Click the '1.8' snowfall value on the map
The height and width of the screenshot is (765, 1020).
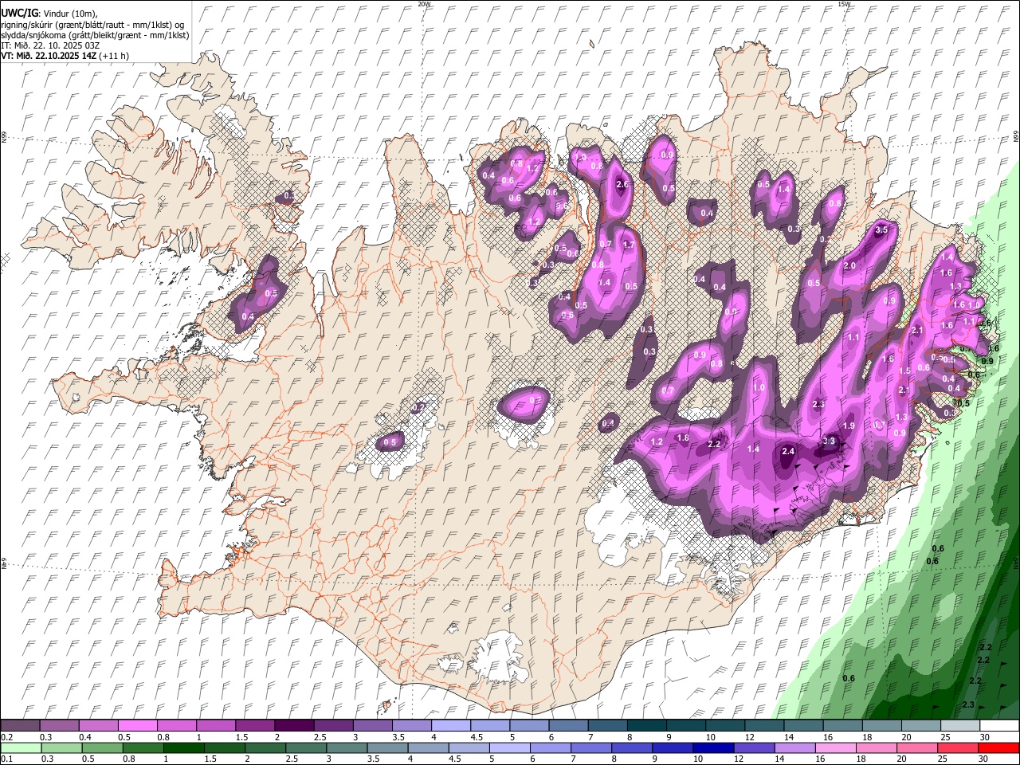683,437
